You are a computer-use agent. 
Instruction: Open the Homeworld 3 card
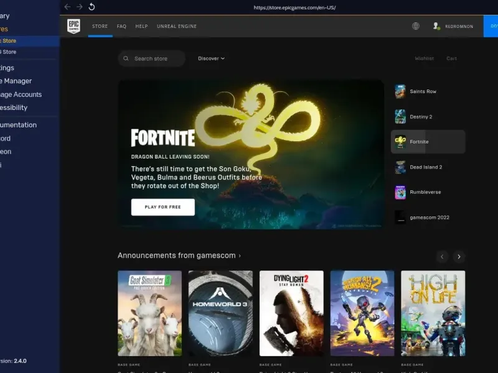tap(220, 313)
